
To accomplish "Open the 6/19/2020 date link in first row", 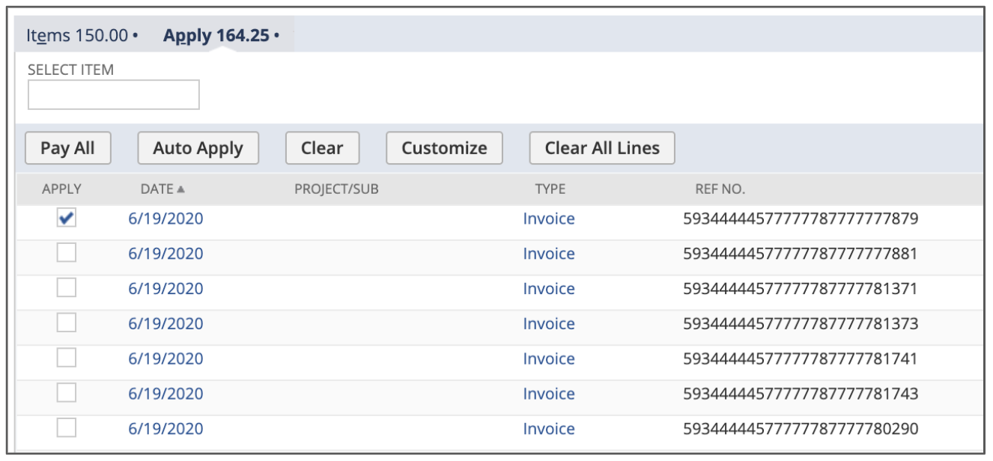I will [165, 219].
